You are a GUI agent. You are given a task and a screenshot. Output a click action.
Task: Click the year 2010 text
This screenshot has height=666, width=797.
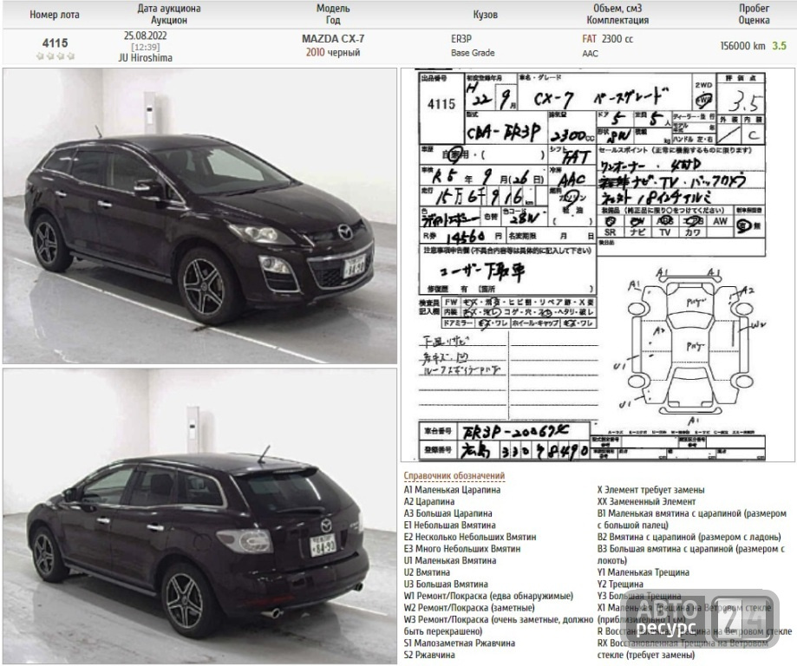(315, 52)
